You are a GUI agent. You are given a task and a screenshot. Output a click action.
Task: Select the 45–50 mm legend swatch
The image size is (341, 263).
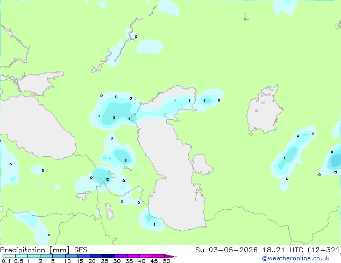pyautogui.click(x=158, y=256)
